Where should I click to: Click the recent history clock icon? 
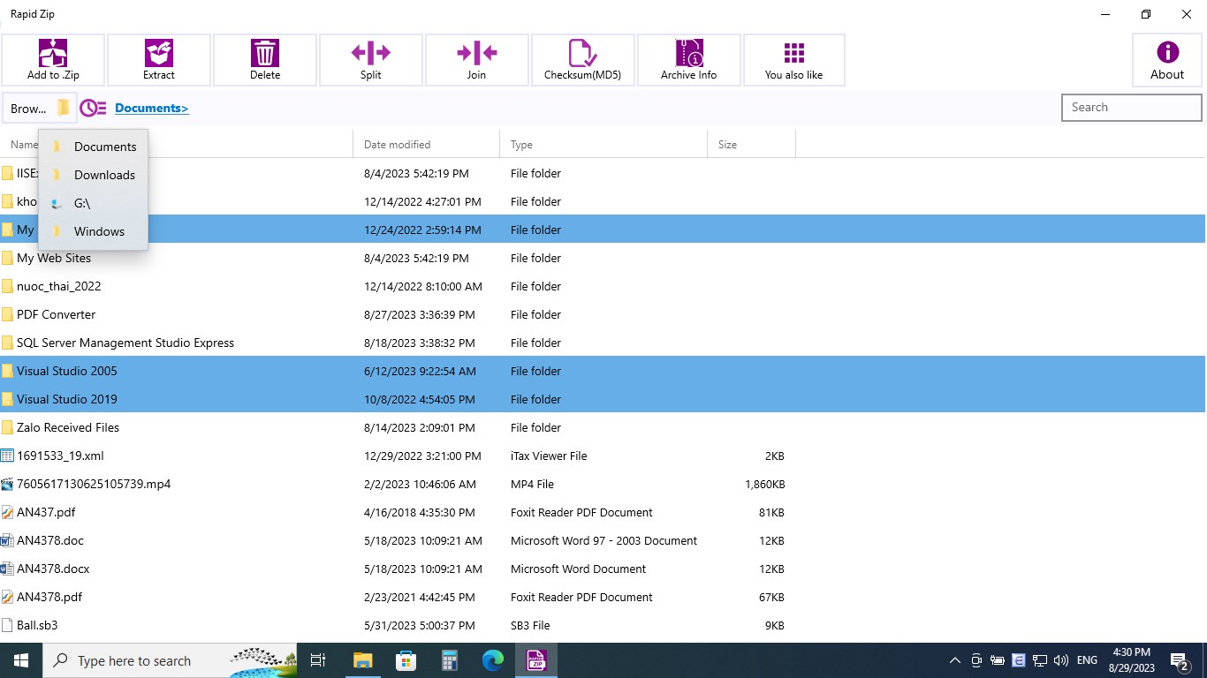click(x=93, y=109)
